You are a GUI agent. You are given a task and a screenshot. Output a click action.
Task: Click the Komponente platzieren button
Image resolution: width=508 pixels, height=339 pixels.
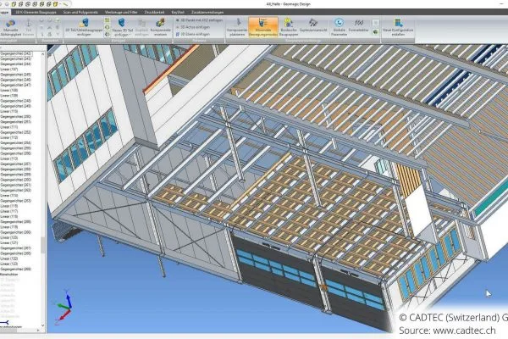(237, 27)
